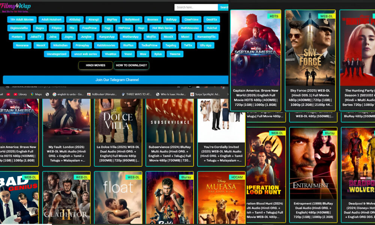Select the AltBalaji category tag
This screenshot has width=375, height=225.
(x=75, y=19)
